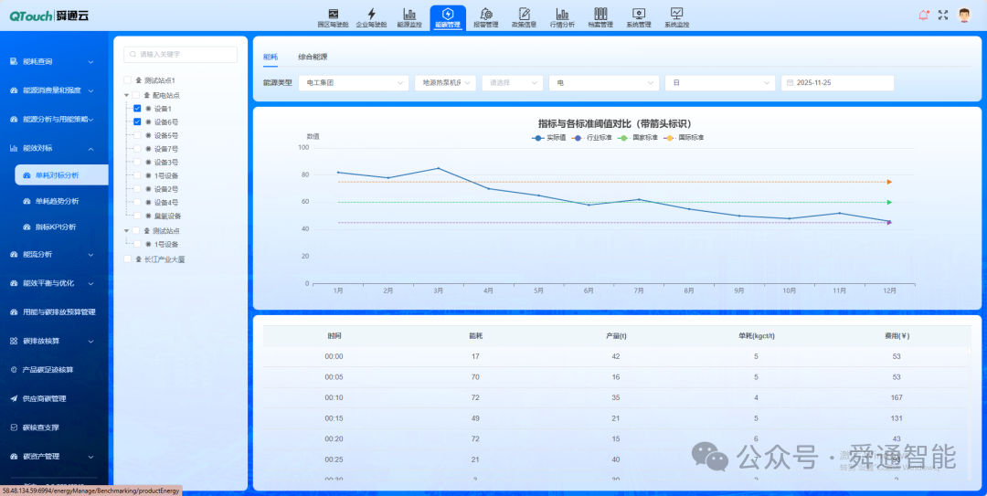Switch to the 综合能源 tab
987x496 pixels.
[x=313, y=57]
